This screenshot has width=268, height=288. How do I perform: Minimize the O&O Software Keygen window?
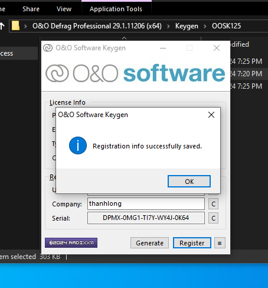163,48
